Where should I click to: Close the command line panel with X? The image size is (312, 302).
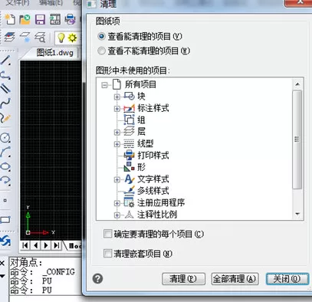(2, 263)
